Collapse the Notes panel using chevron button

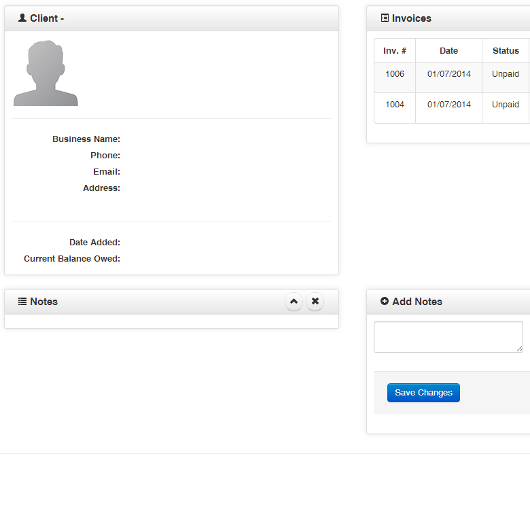[294, 302]
